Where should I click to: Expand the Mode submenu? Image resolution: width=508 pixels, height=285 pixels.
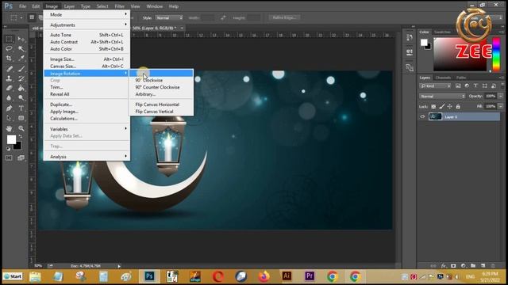pyautogui.click(x=87, y=14)
